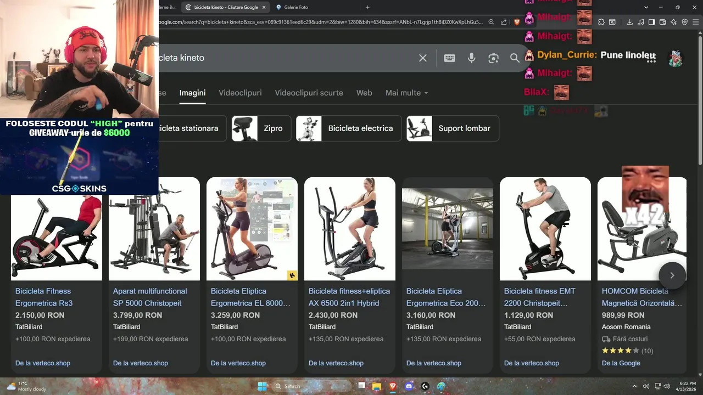Open the Google account profile avatar
The width and height of the screenshot is (703, 395).
675,59
